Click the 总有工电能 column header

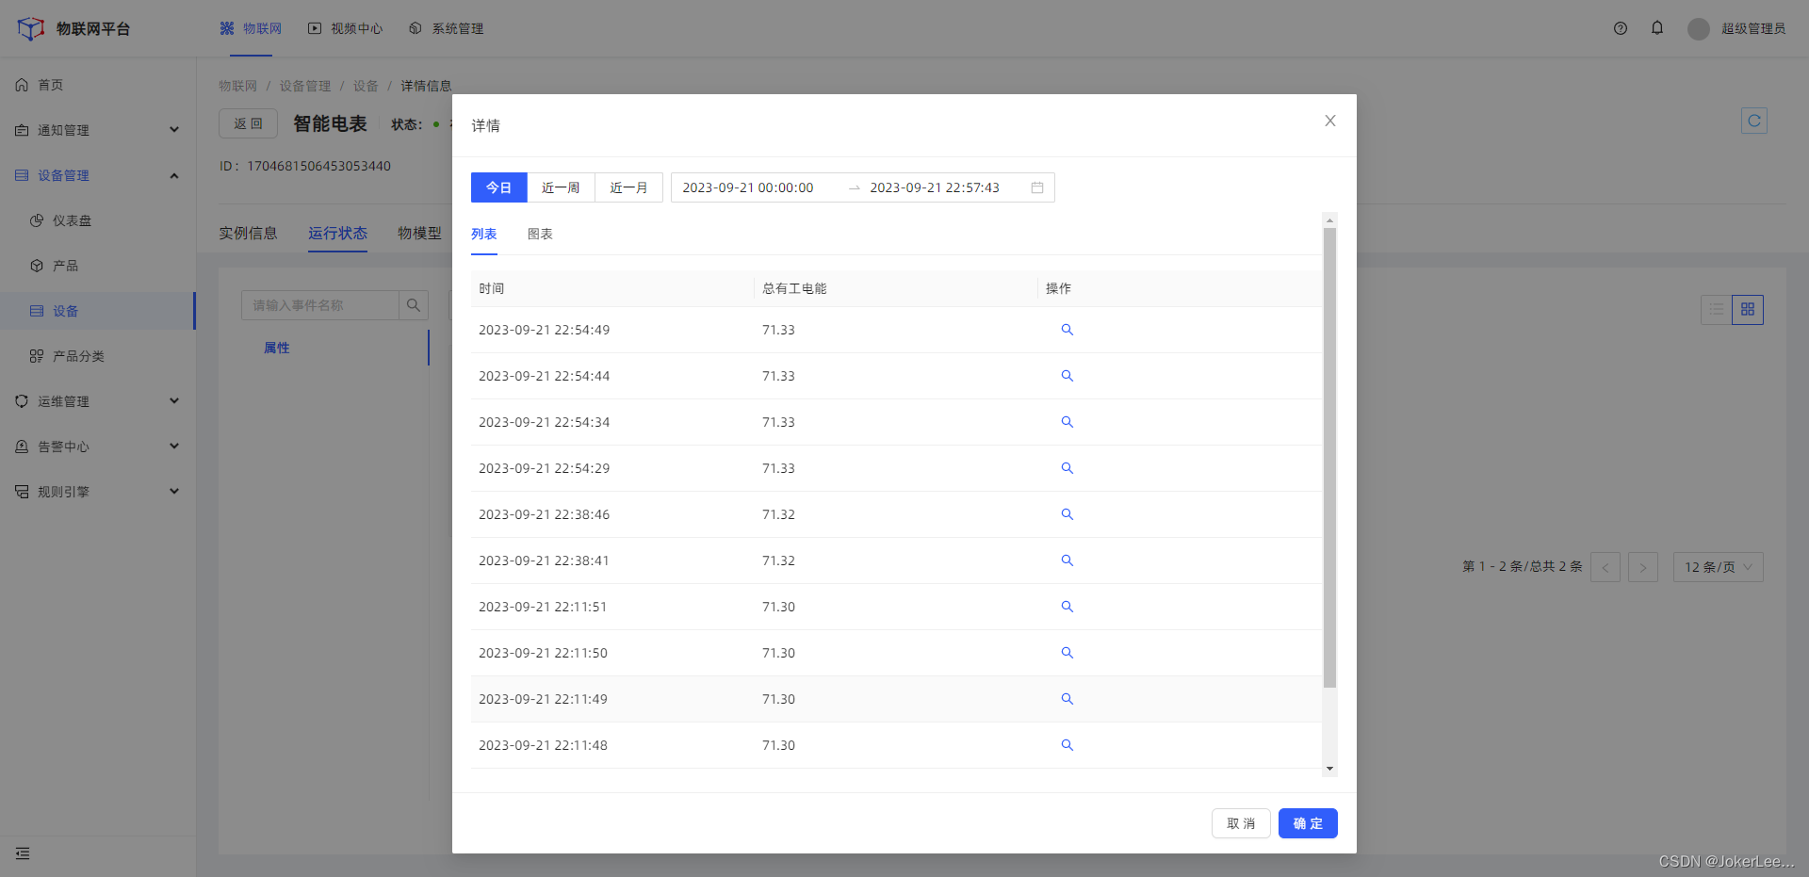click(896, 288)
